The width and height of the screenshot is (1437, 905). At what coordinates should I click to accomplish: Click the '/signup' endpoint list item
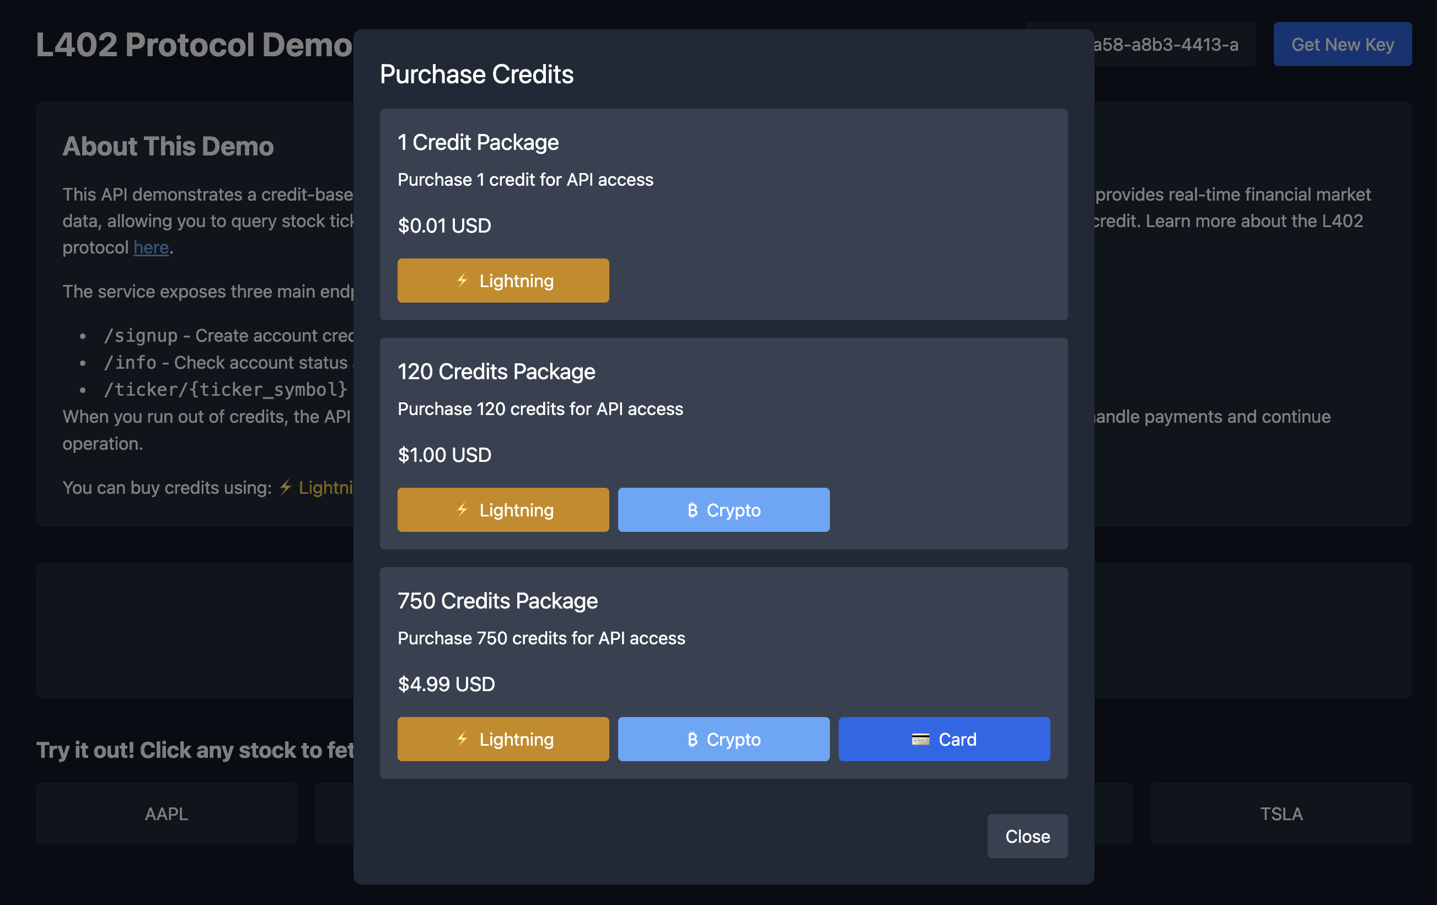point(228,335)
